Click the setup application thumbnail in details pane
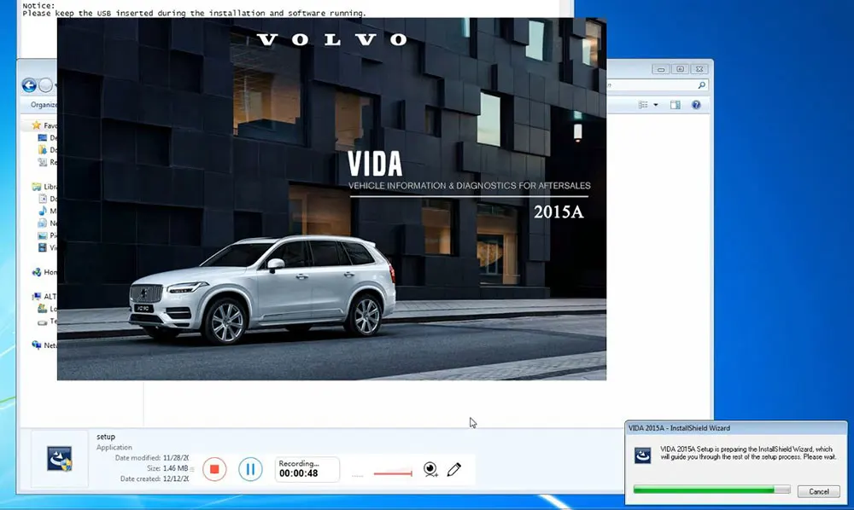 click(60, 458)
